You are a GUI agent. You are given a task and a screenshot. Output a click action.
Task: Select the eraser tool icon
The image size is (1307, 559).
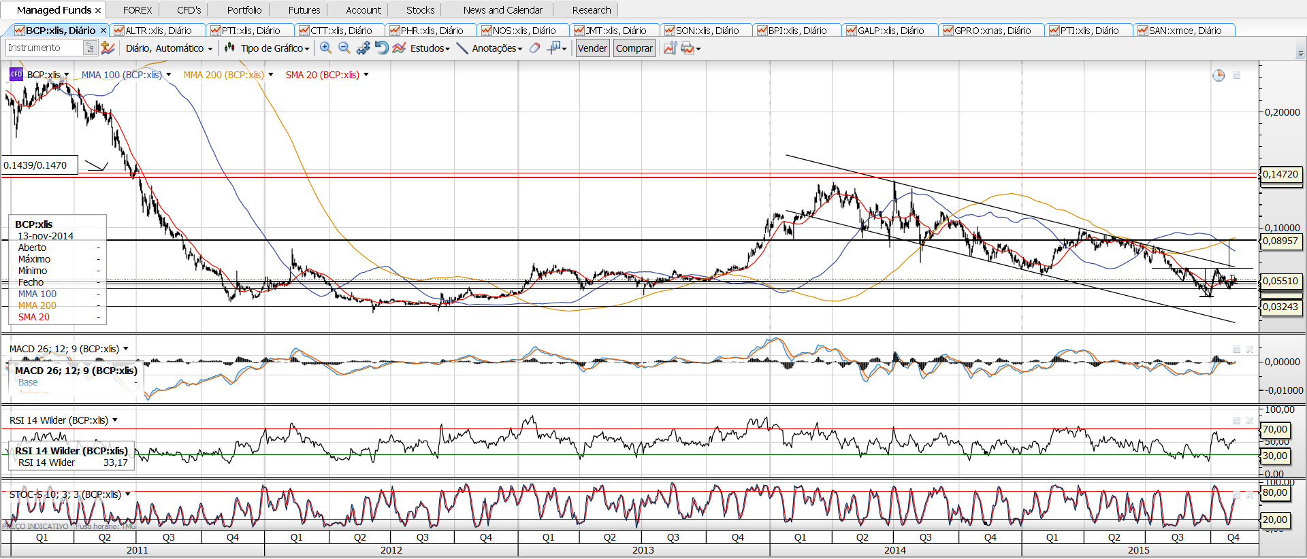tap(535, 48)
